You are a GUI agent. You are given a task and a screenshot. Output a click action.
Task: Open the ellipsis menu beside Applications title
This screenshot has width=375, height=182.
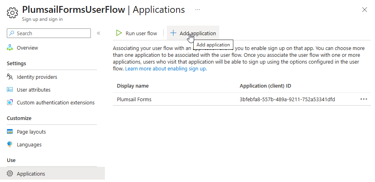[x=198, y=10]
